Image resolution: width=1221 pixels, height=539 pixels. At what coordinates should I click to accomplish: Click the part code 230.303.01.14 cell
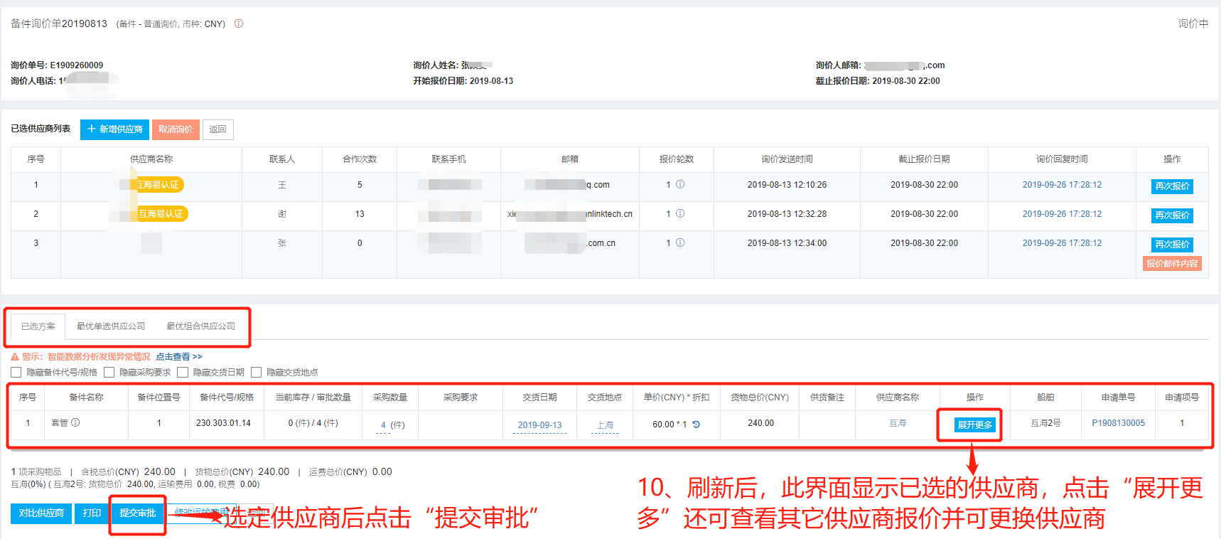point(223,423)
